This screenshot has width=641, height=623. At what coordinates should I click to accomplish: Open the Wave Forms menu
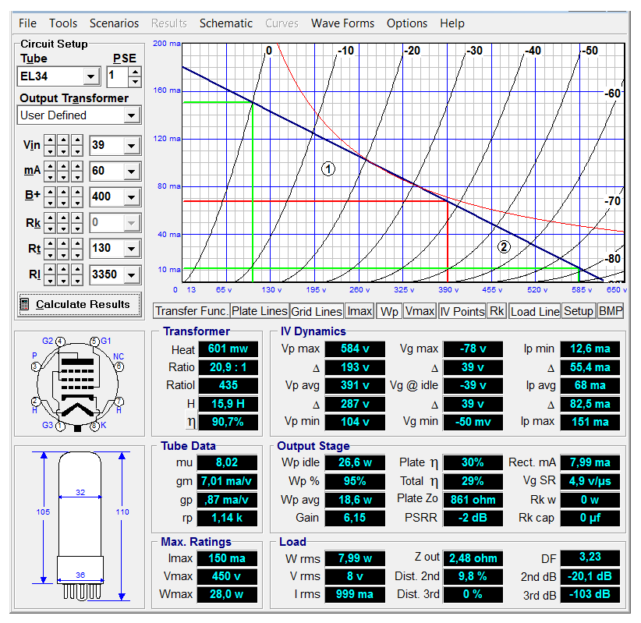click(342, 23)
